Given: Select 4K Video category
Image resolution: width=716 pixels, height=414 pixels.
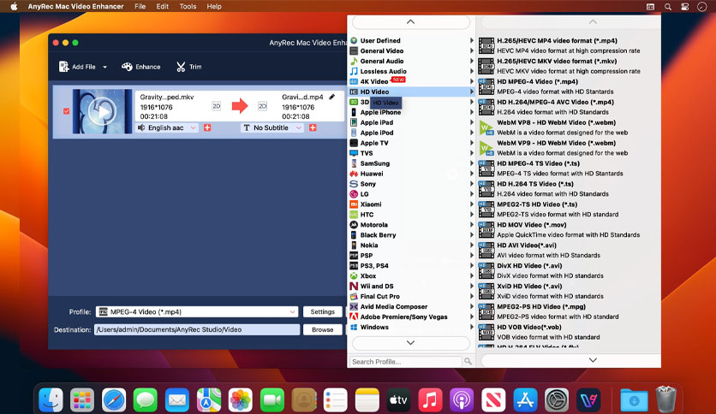Looking at the screenshot, I should 411,81.
